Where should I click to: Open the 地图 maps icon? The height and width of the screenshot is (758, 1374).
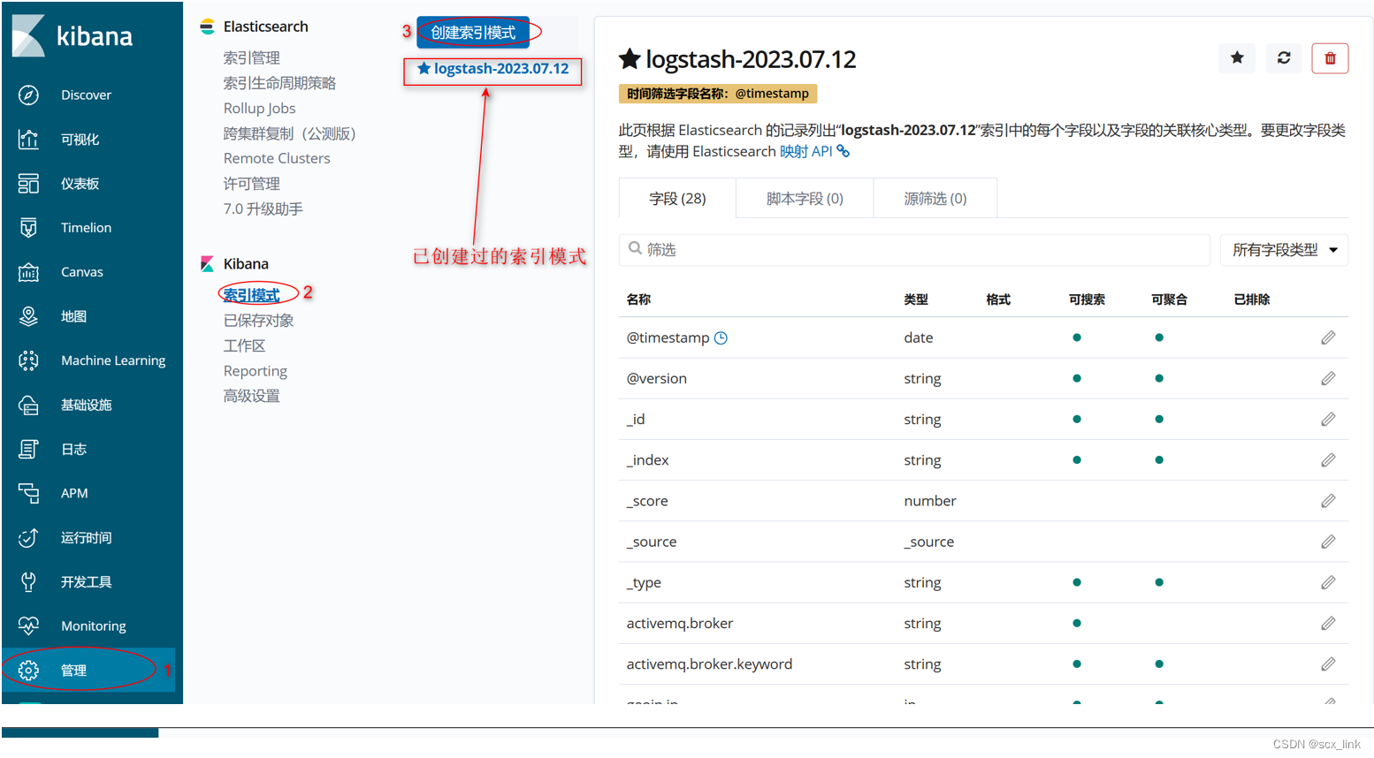(x=28, y=315)
